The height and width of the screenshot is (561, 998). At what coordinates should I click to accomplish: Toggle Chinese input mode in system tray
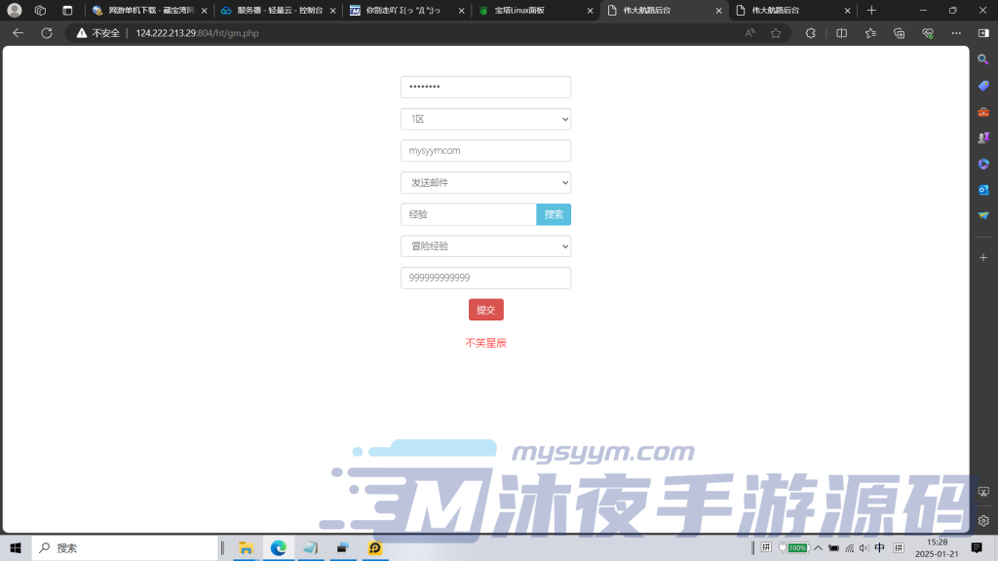pyautogui.click(x=879, y=547)
